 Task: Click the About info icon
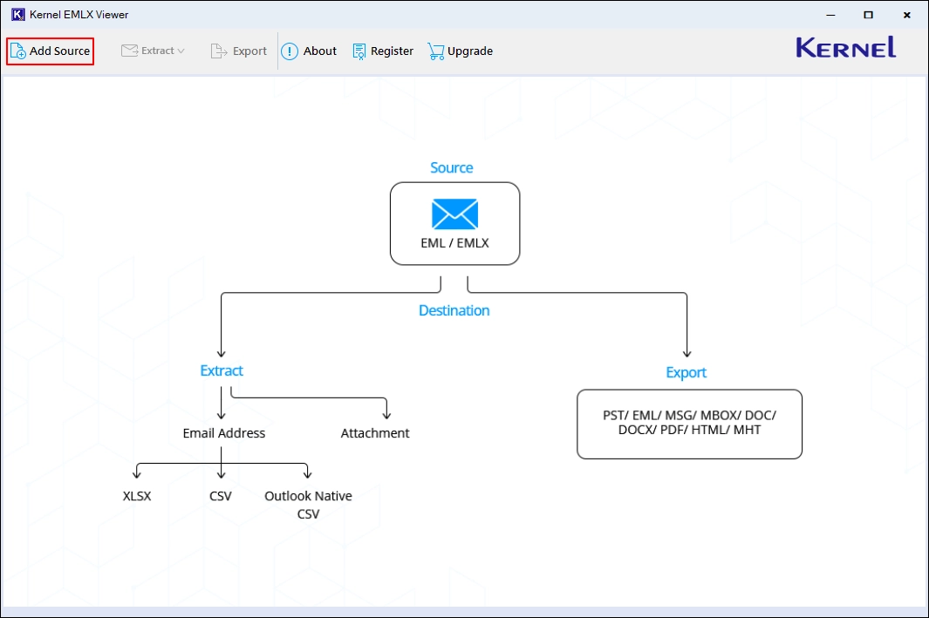(x=289, y=51)
